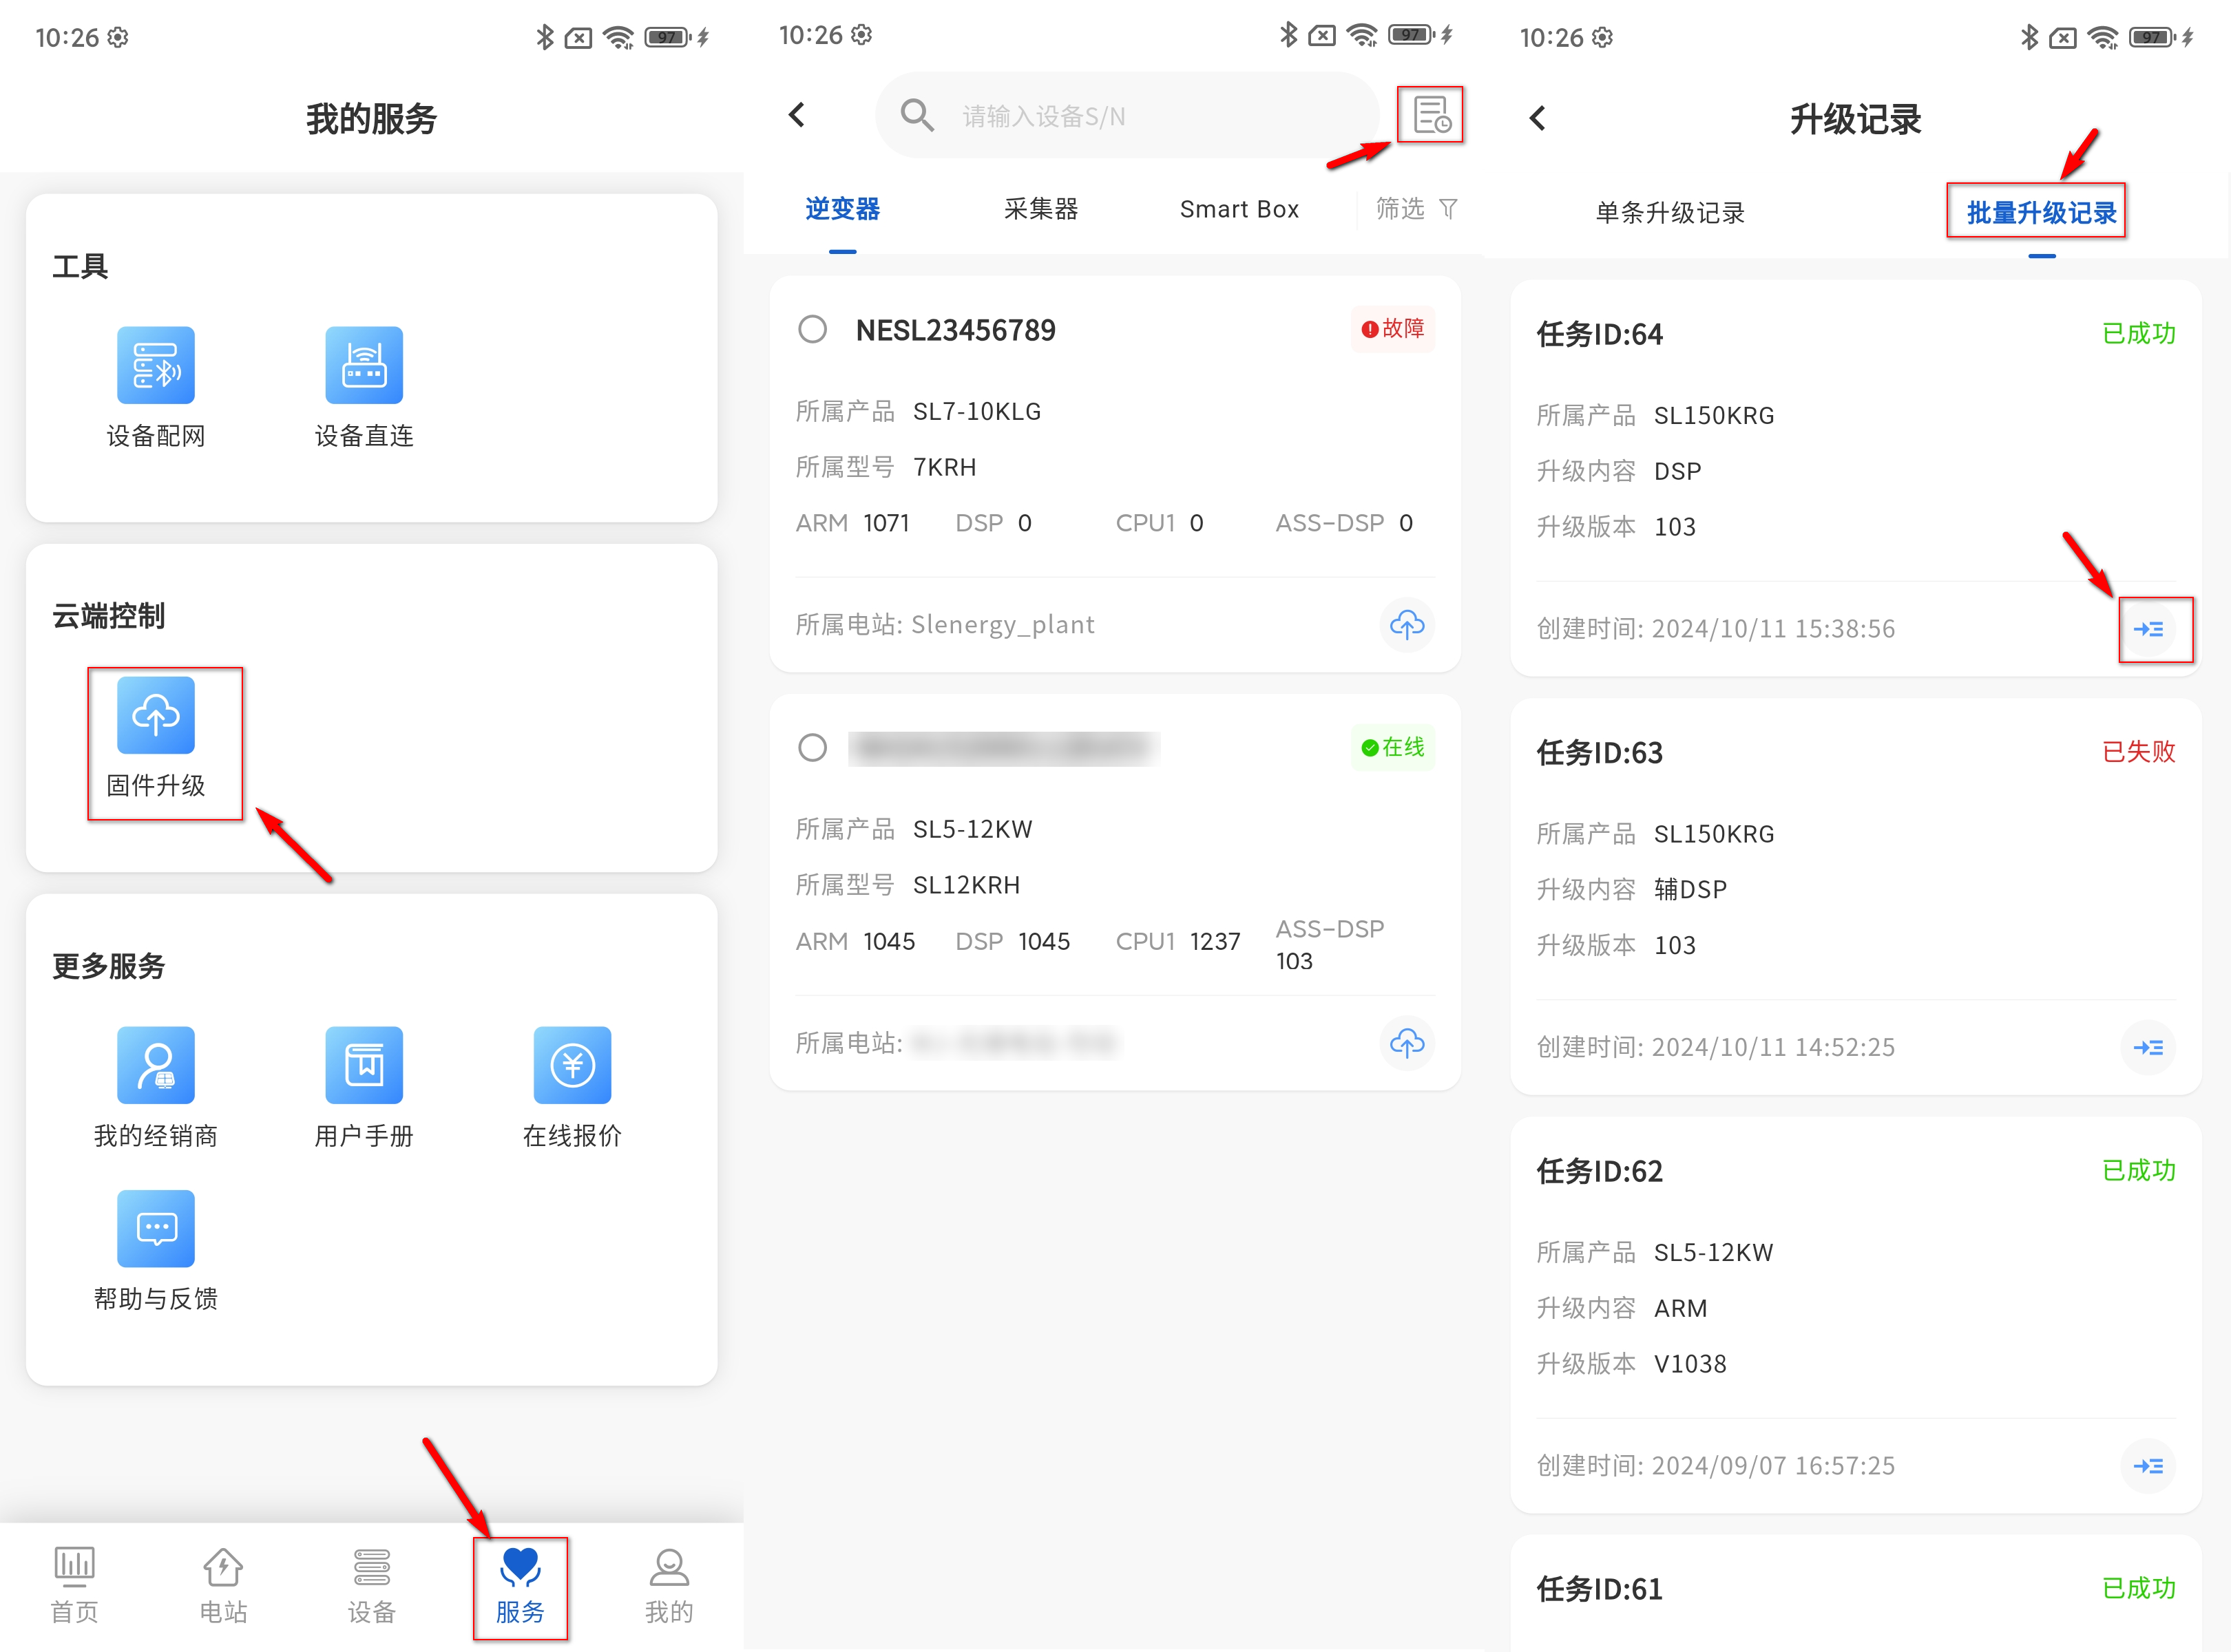2231x1652 pixels.
Task: Select radio button for device NESL23456789
Action: point(813,329)
